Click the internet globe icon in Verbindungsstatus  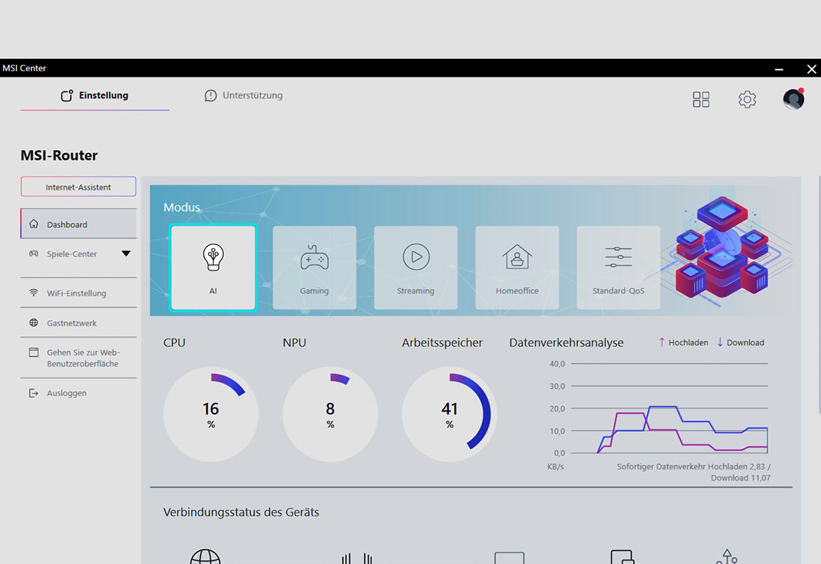205,556
